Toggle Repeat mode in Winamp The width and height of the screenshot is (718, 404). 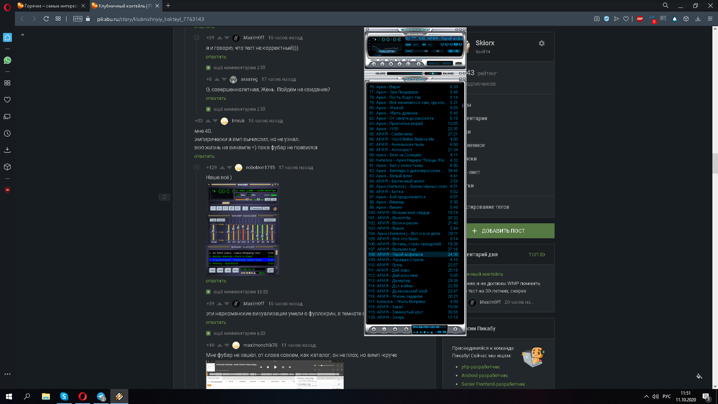pyautogui.click(x=447, y=64)
